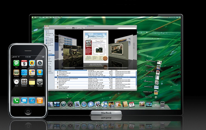The image size is (206, 130).
Task: Click the iPhone home button
Action: click(28, 111)
